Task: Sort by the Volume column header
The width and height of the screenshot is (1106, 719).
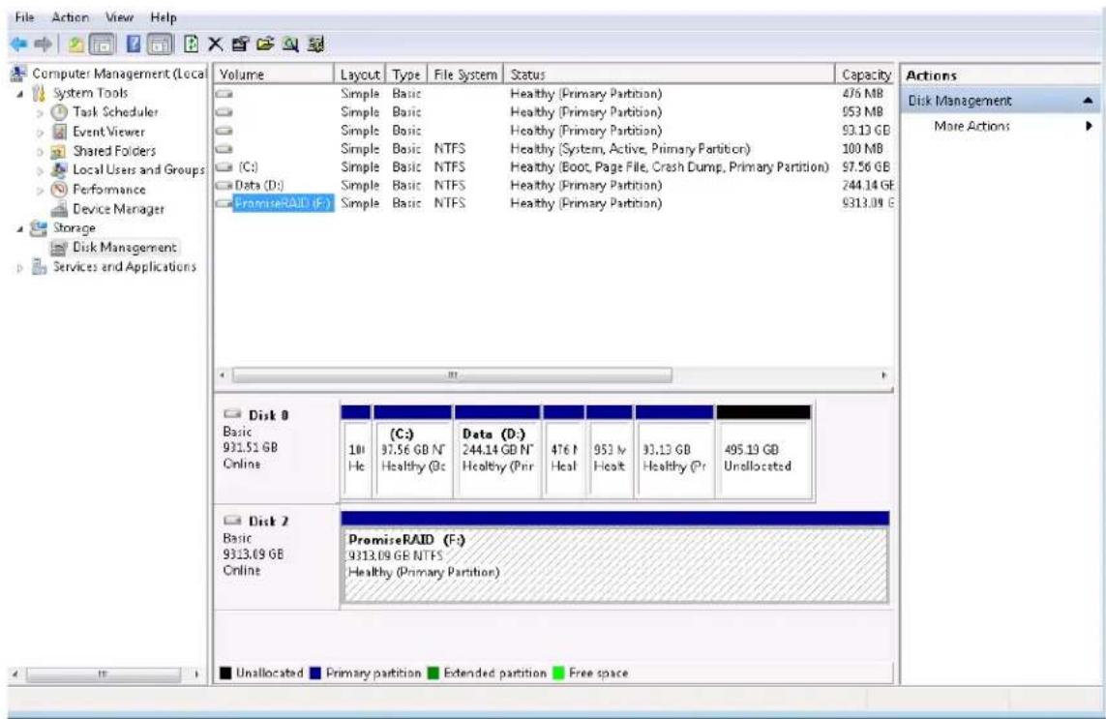Action: (274, 75)
